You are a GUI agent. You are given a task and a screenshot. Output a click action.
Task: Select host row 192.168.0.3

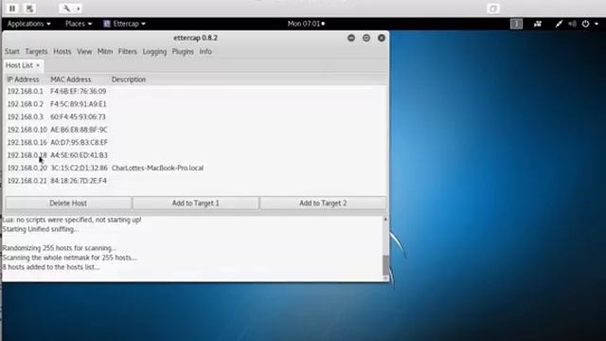click(x=195, y=117)
